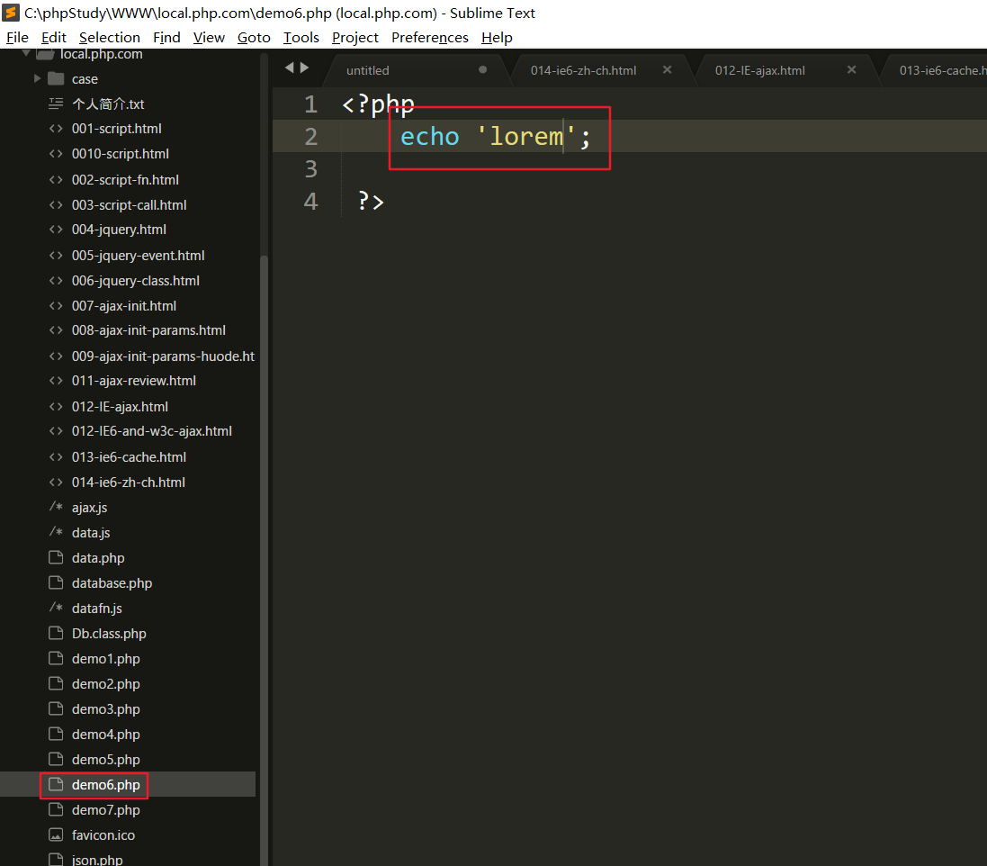The height and width of the screenshot is (866, 987).
Task: Click the tab history forward arrow
Action: pos(305,68)
